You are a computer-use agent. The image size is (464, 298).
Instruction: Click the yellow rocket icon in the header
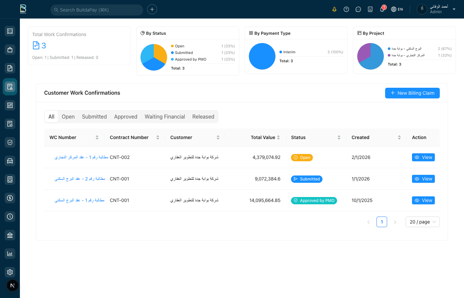point(334,9)
